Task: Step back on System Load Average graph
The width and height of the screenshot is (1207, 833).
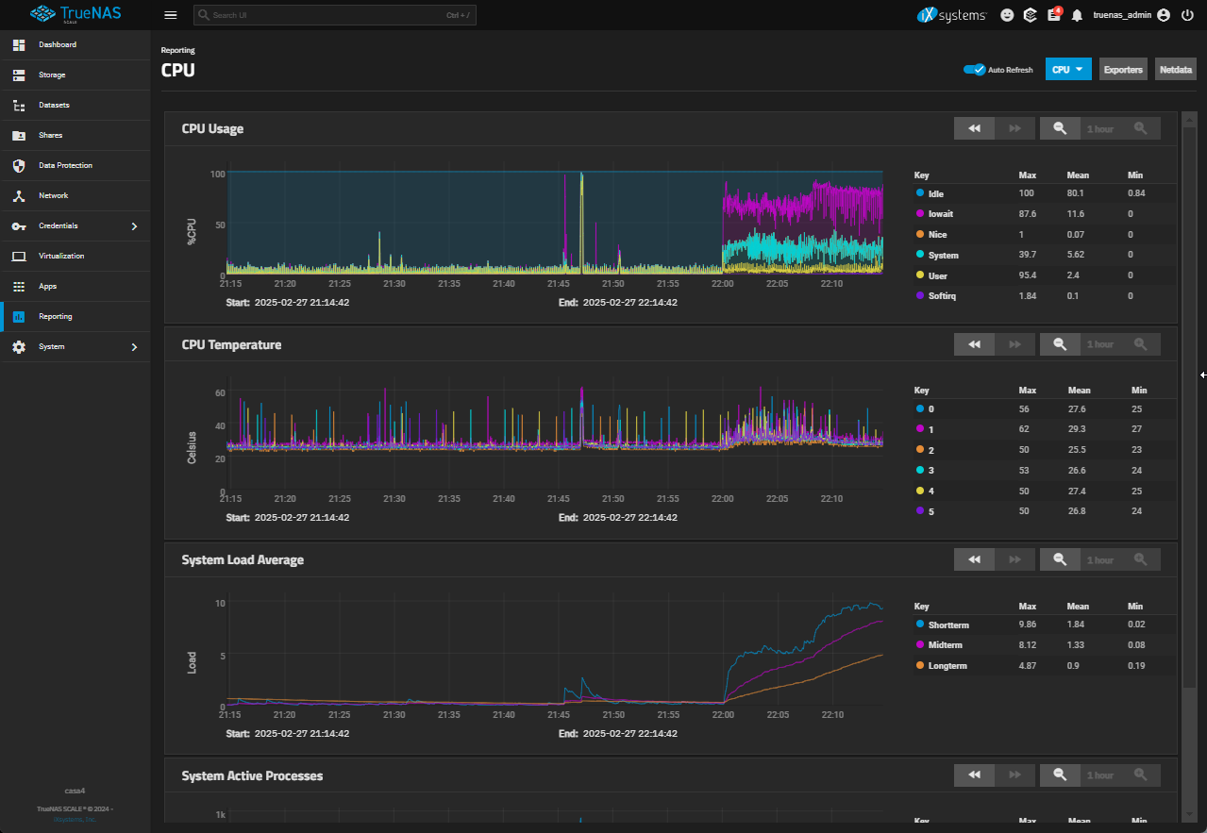Action: 974,559
